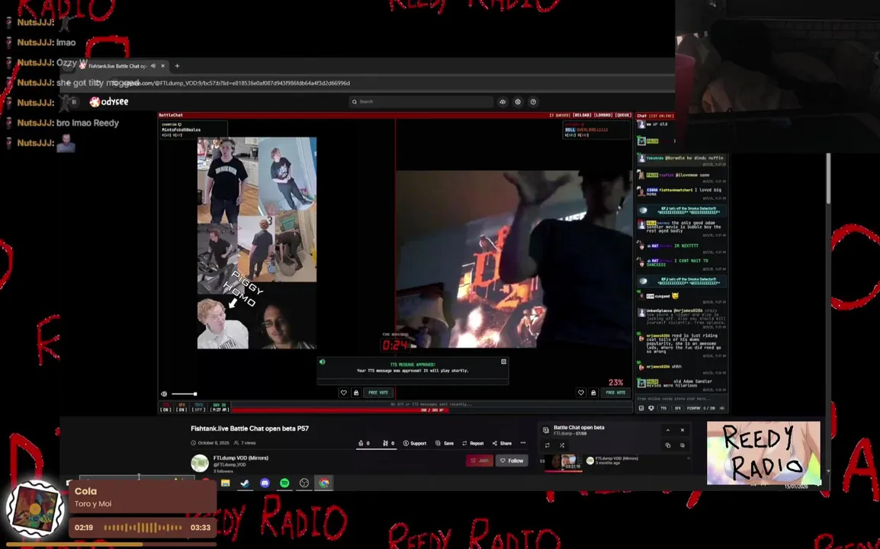Screen dimensions: 880x549
Task: Mute the BattleChat volume icon
Action: [x=164, y=394]
